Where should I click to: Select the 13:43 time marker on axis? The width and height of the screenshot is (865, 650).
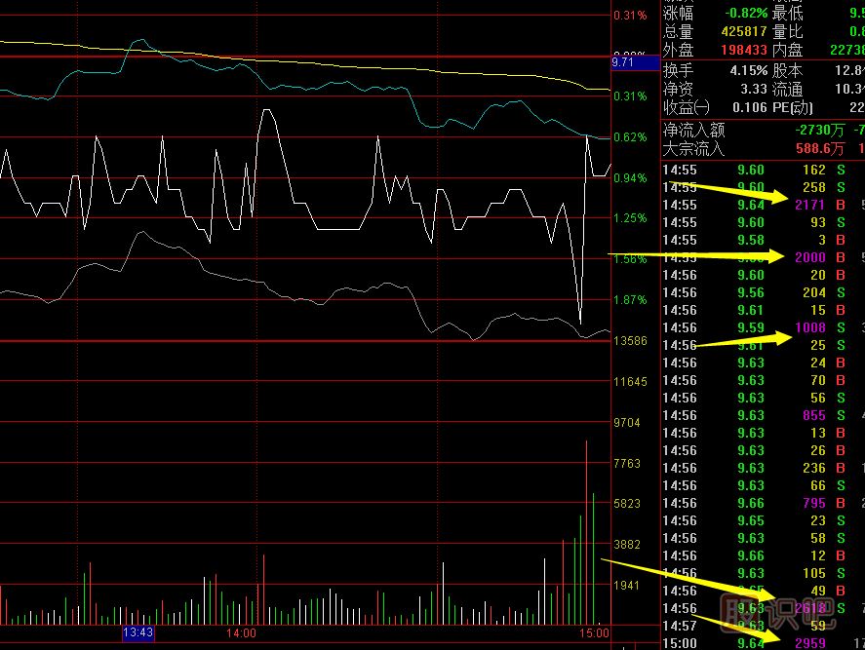138,632
